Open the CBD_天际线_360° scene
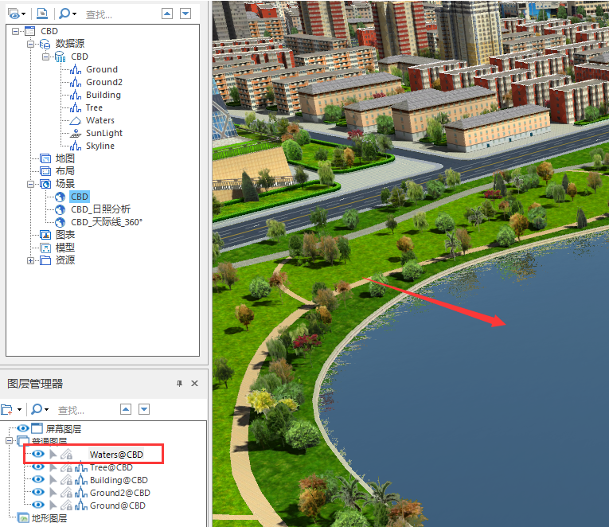Screen dimensions: 609x527 (x=107, y=222)
